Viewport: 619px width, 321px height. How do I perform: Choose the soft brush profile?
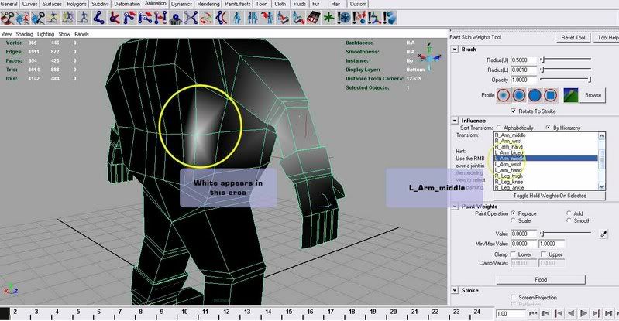click(x=519, y=95)
